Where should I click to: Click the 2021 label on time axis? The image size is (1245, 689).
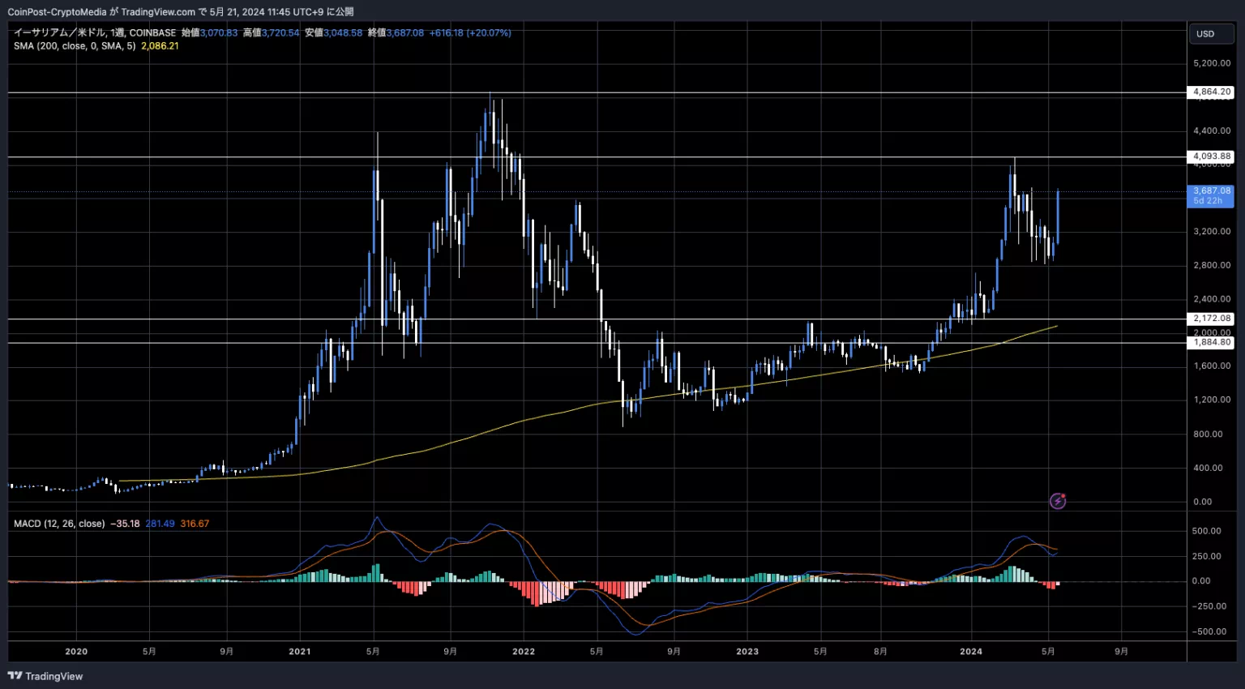pos(300,652)
